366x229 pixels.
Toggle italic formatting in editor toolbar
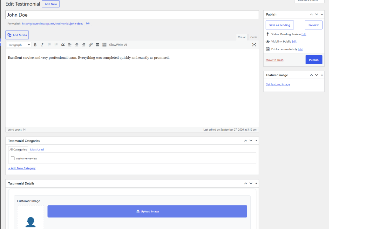tap(42, 45)
